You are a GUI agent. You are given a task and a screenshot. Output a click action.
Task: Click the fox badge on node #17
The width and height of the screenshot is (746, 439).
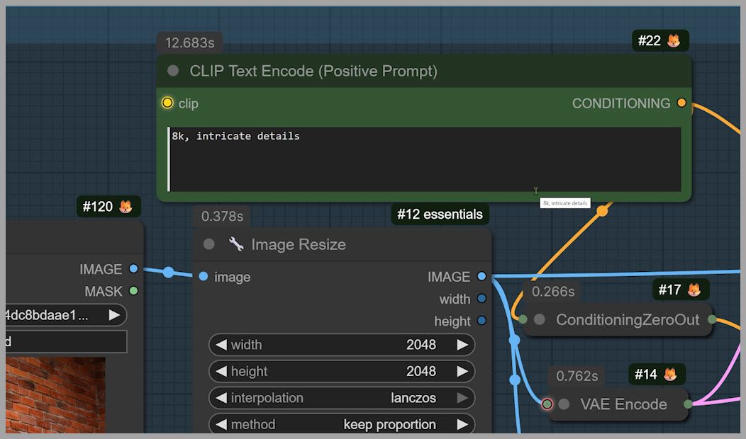(x=694, y=290)
